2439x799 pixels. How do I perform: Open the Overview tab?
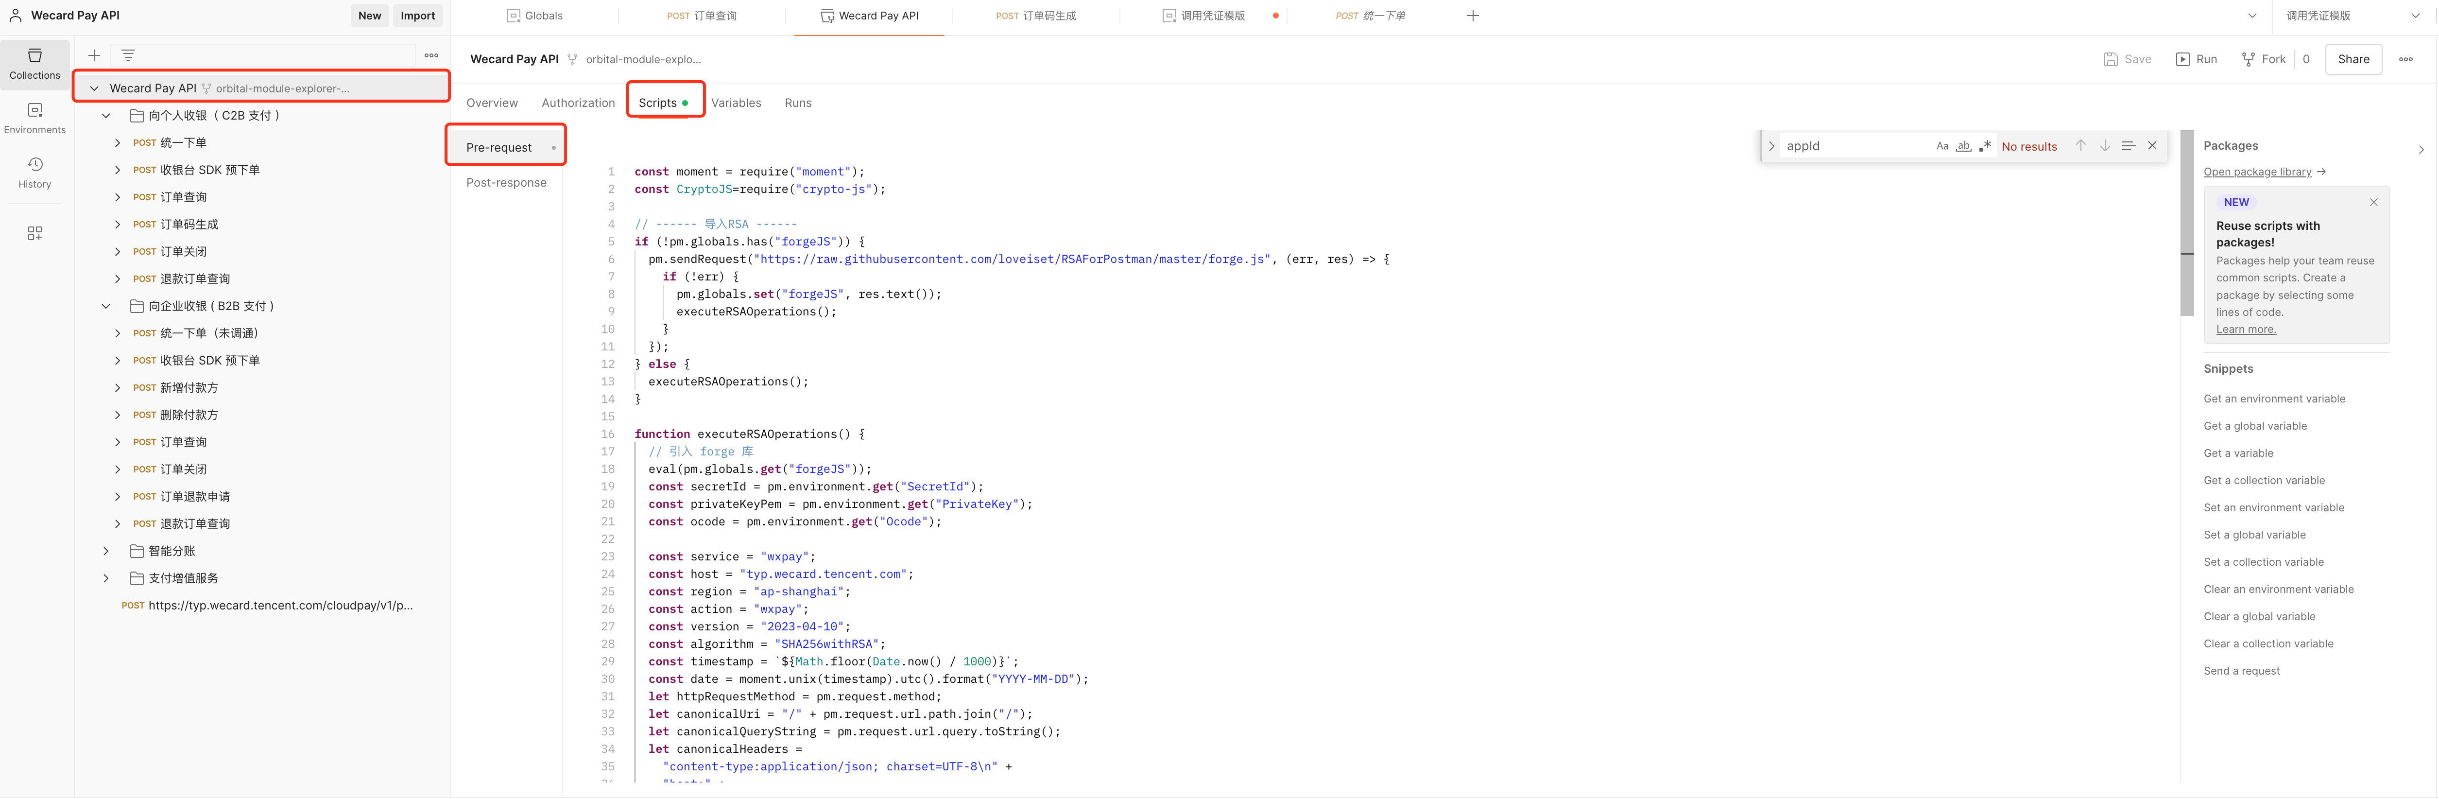click(492, 102)
